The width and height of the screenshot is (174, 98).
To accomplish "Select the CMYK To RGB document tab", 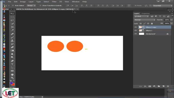I will point(45,9).
